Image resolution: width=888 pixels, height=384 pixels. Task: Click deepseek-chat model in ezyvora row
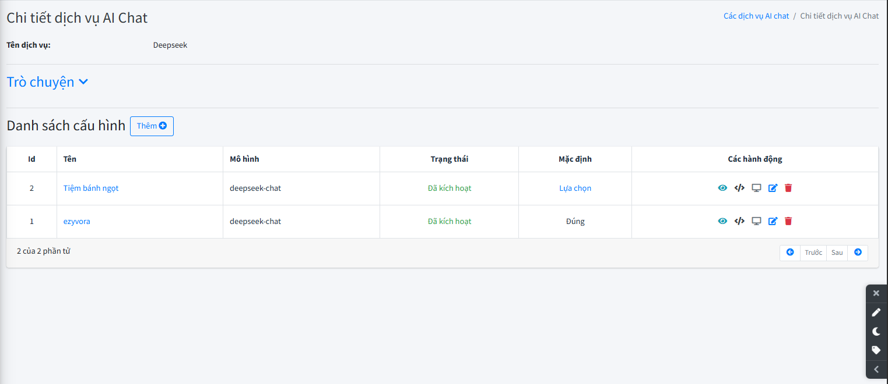255,221
